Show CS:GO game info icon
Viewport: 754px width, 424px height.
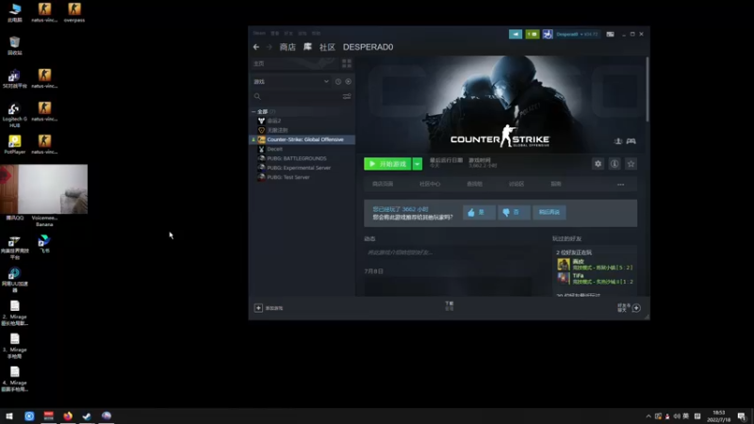pyautogui.click(x=615, y=164)
